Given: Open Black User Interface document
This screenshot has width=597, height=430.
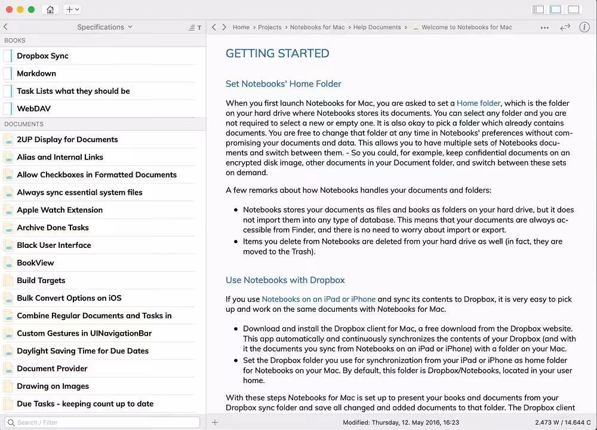Looking at the screenshot, I should (x=103, y=245).
